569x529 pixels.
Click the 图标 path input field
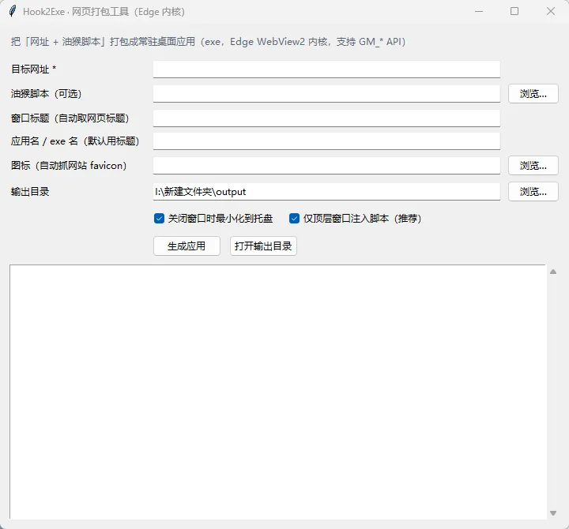[326, 166]
